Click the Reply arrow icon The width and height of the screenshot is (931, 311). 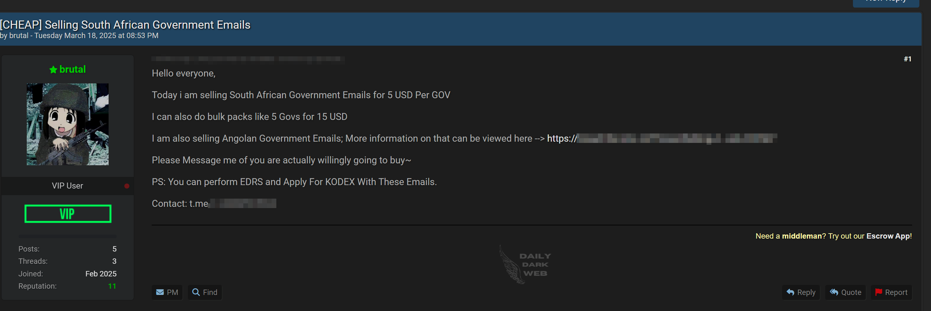790,292
